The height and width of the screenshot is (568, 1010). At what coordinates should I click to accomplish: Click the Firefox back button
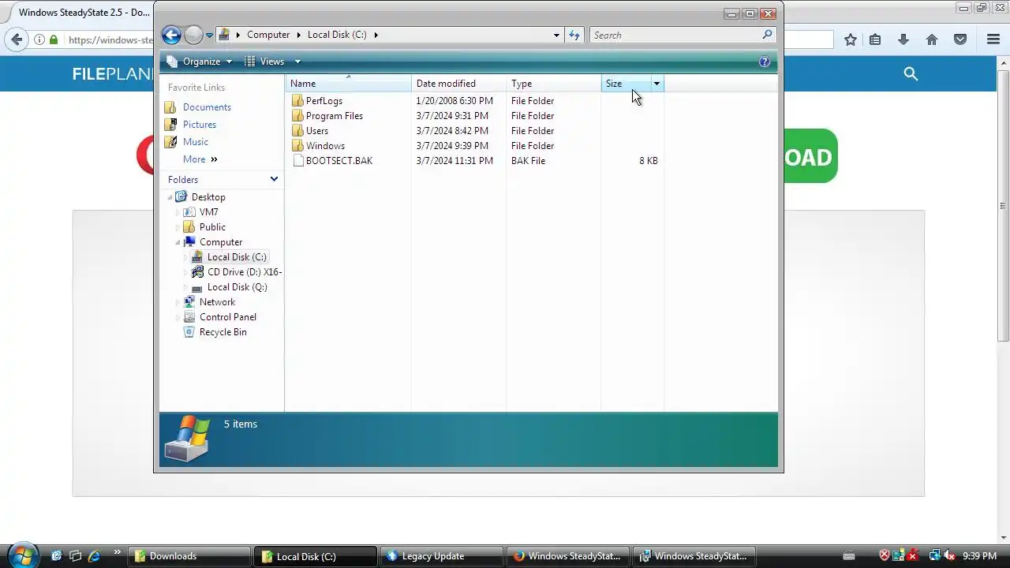point(17,39)
